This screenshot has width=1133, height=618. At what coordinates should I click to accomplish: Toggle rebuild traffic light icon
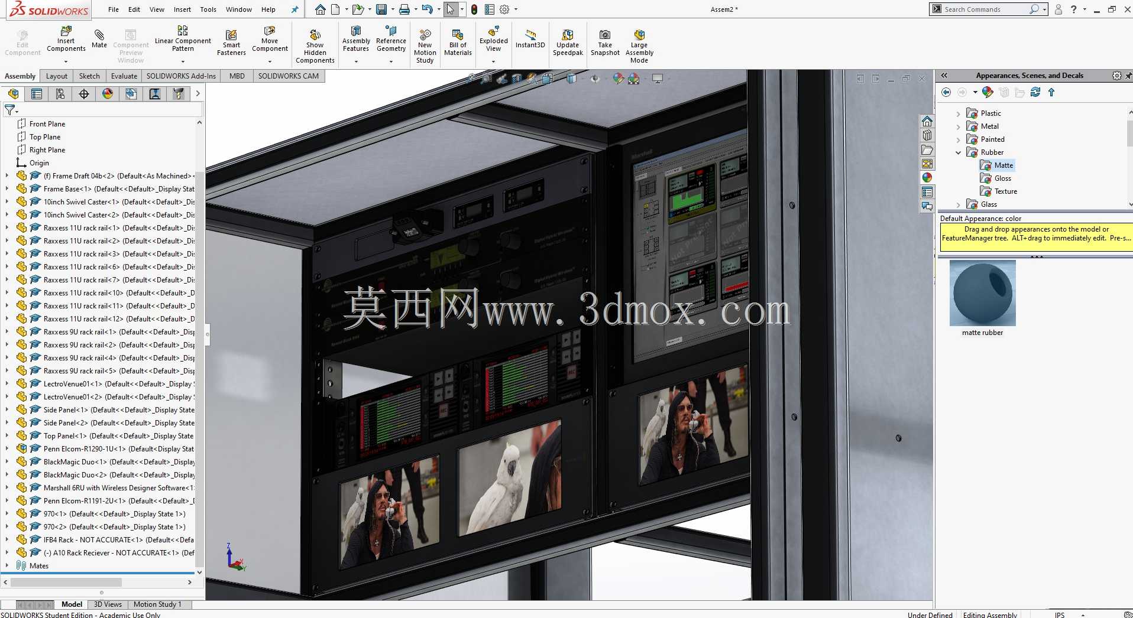pos(474,9)
